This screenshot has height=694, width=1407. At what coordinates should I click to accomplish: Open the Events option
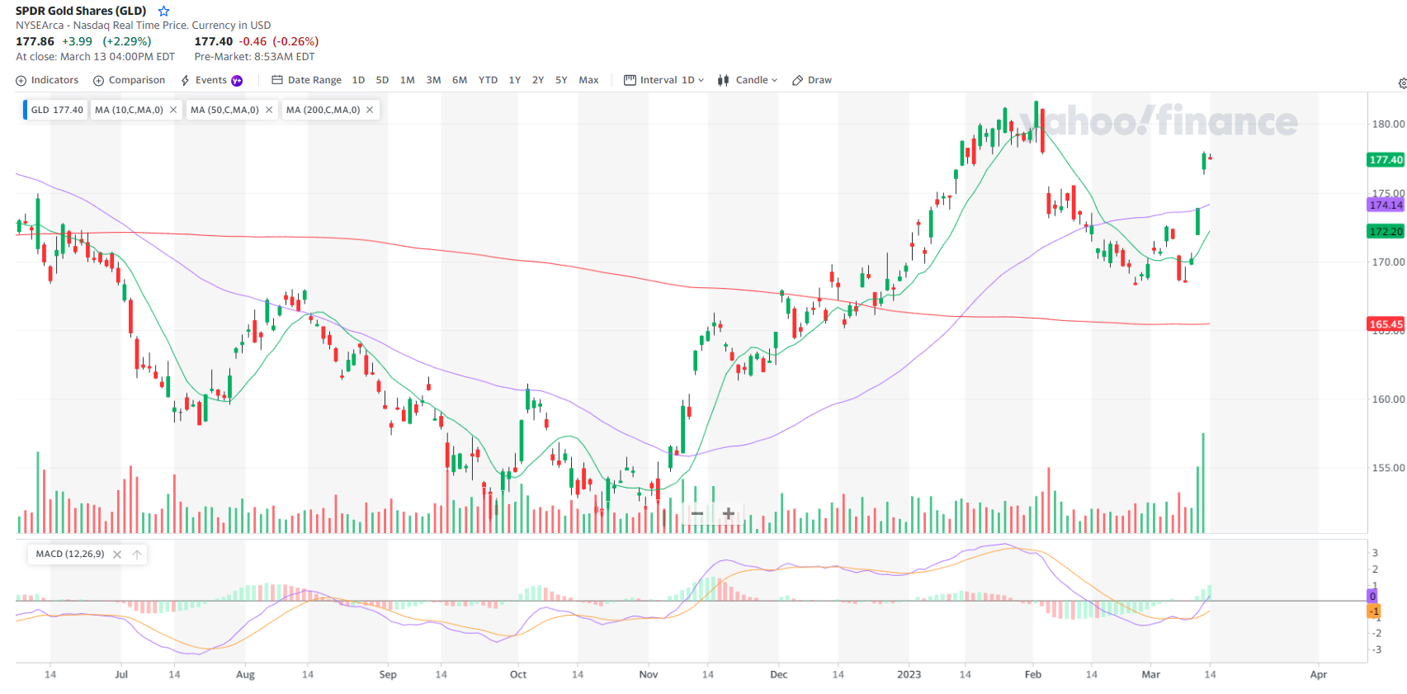211,80
